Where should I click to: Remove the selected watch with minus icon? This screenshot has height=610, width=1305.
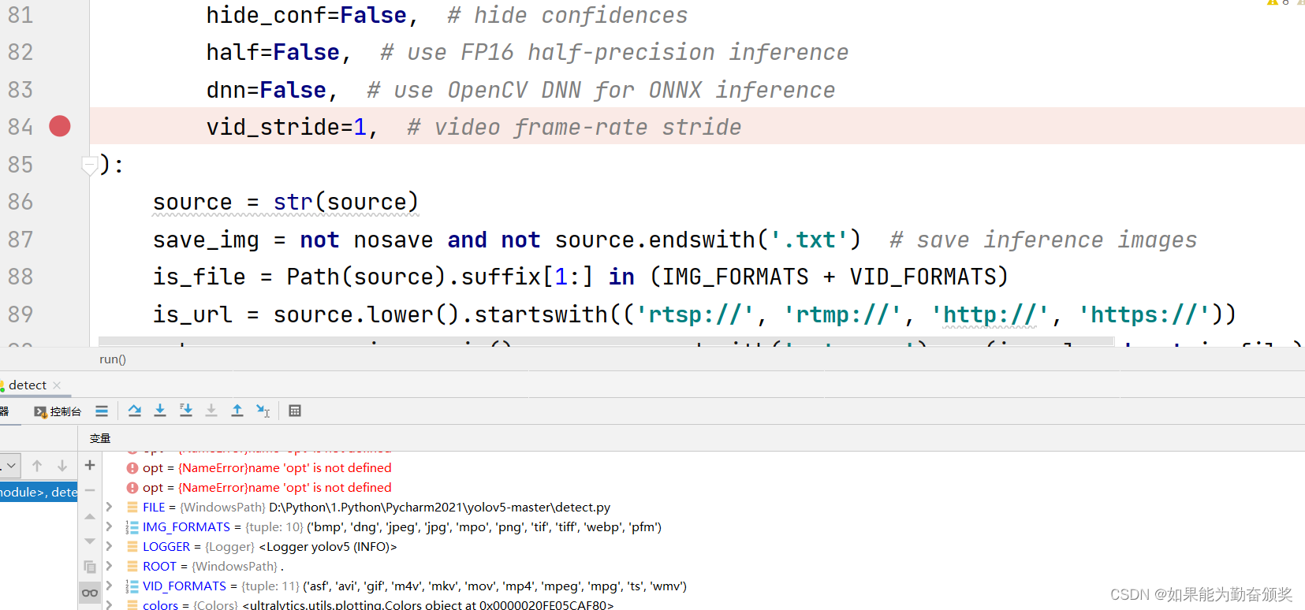pos(90,490)
